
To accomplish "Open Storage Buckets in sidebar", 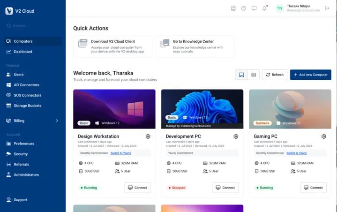I will tap(27, 106).
